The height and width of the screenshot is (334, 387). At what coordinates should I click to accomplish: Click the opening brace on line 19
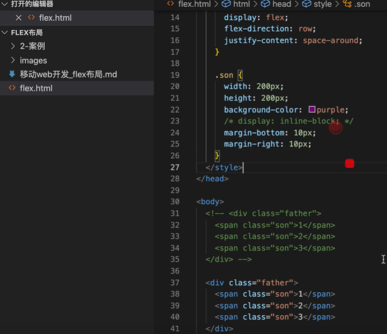pyautogui.click(x=240, y=75)
